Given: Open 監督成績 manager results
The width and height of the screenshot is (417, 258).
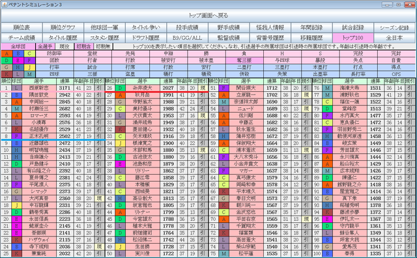Looking at the screenshot, I should pyautogui.click(x=229, y=38).
